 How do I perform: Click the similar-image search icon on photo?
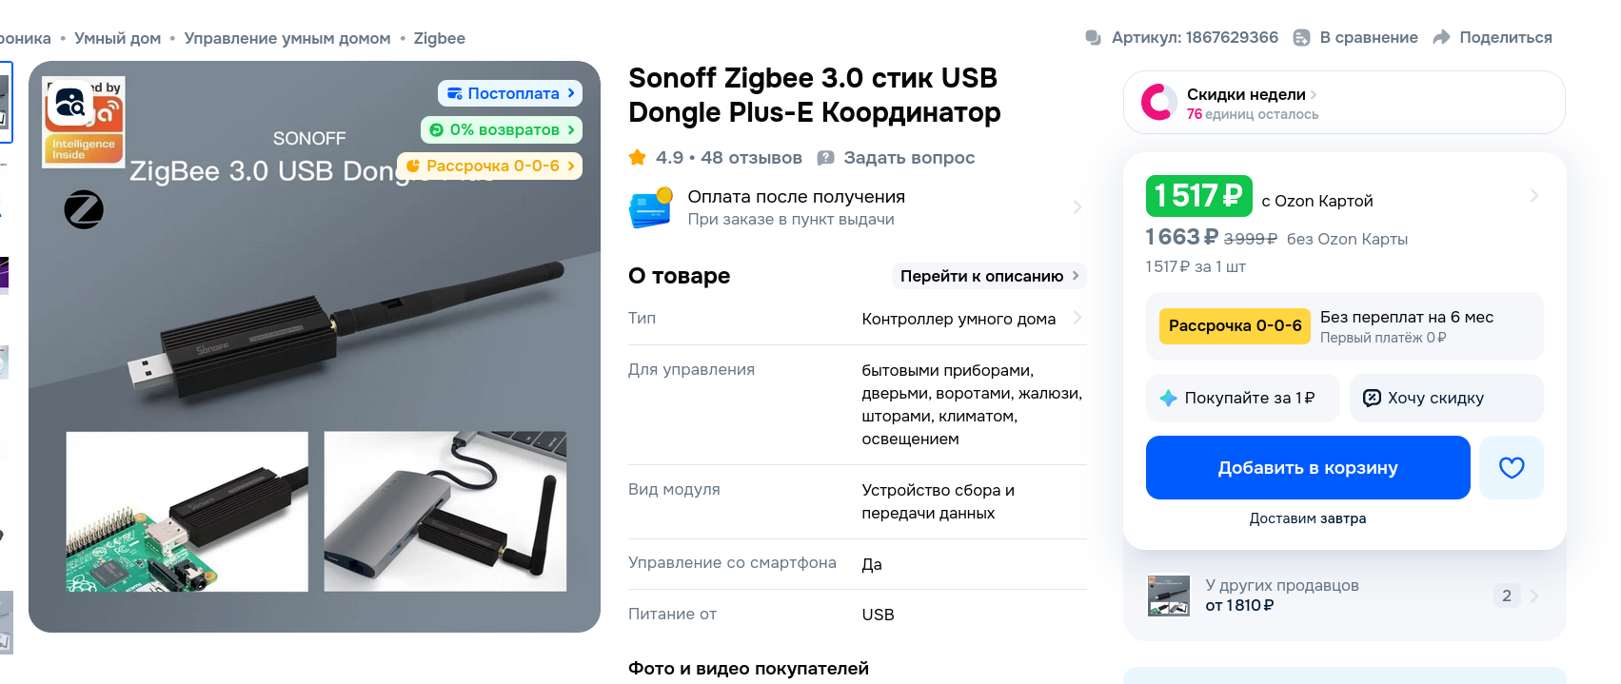(x=69, y=103)
